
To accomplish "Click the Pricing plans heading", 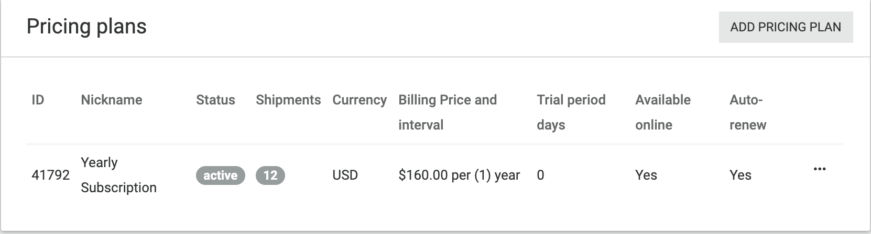I will [86, 27].
